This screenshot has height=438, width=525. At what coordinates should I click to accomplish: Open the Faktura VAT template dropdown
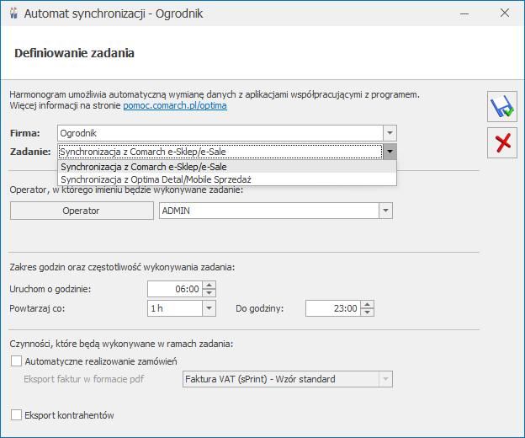tap(385, 379)
